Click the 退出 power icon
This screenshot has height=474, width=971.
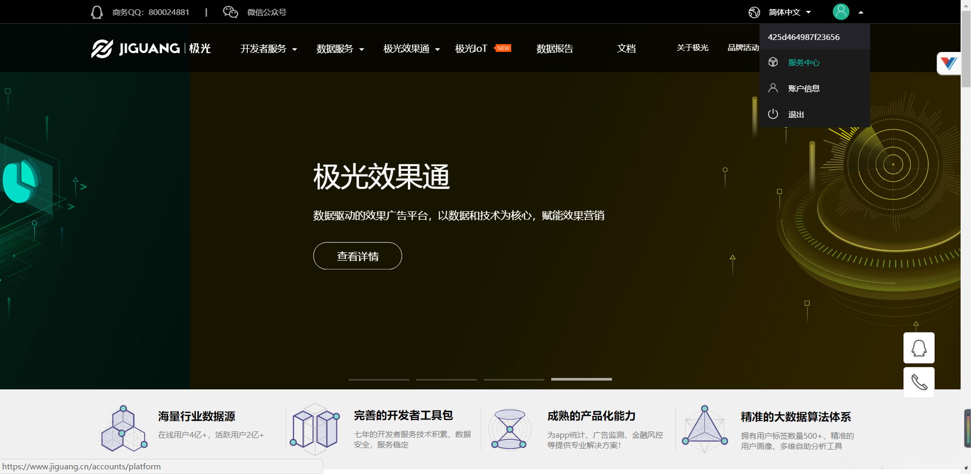click(x=773, y=114)
